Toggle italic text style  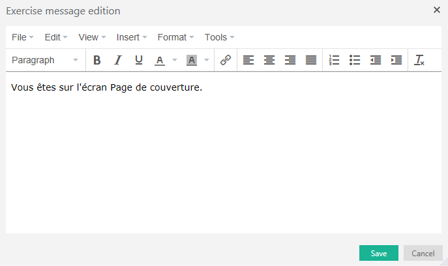[118, 60]
